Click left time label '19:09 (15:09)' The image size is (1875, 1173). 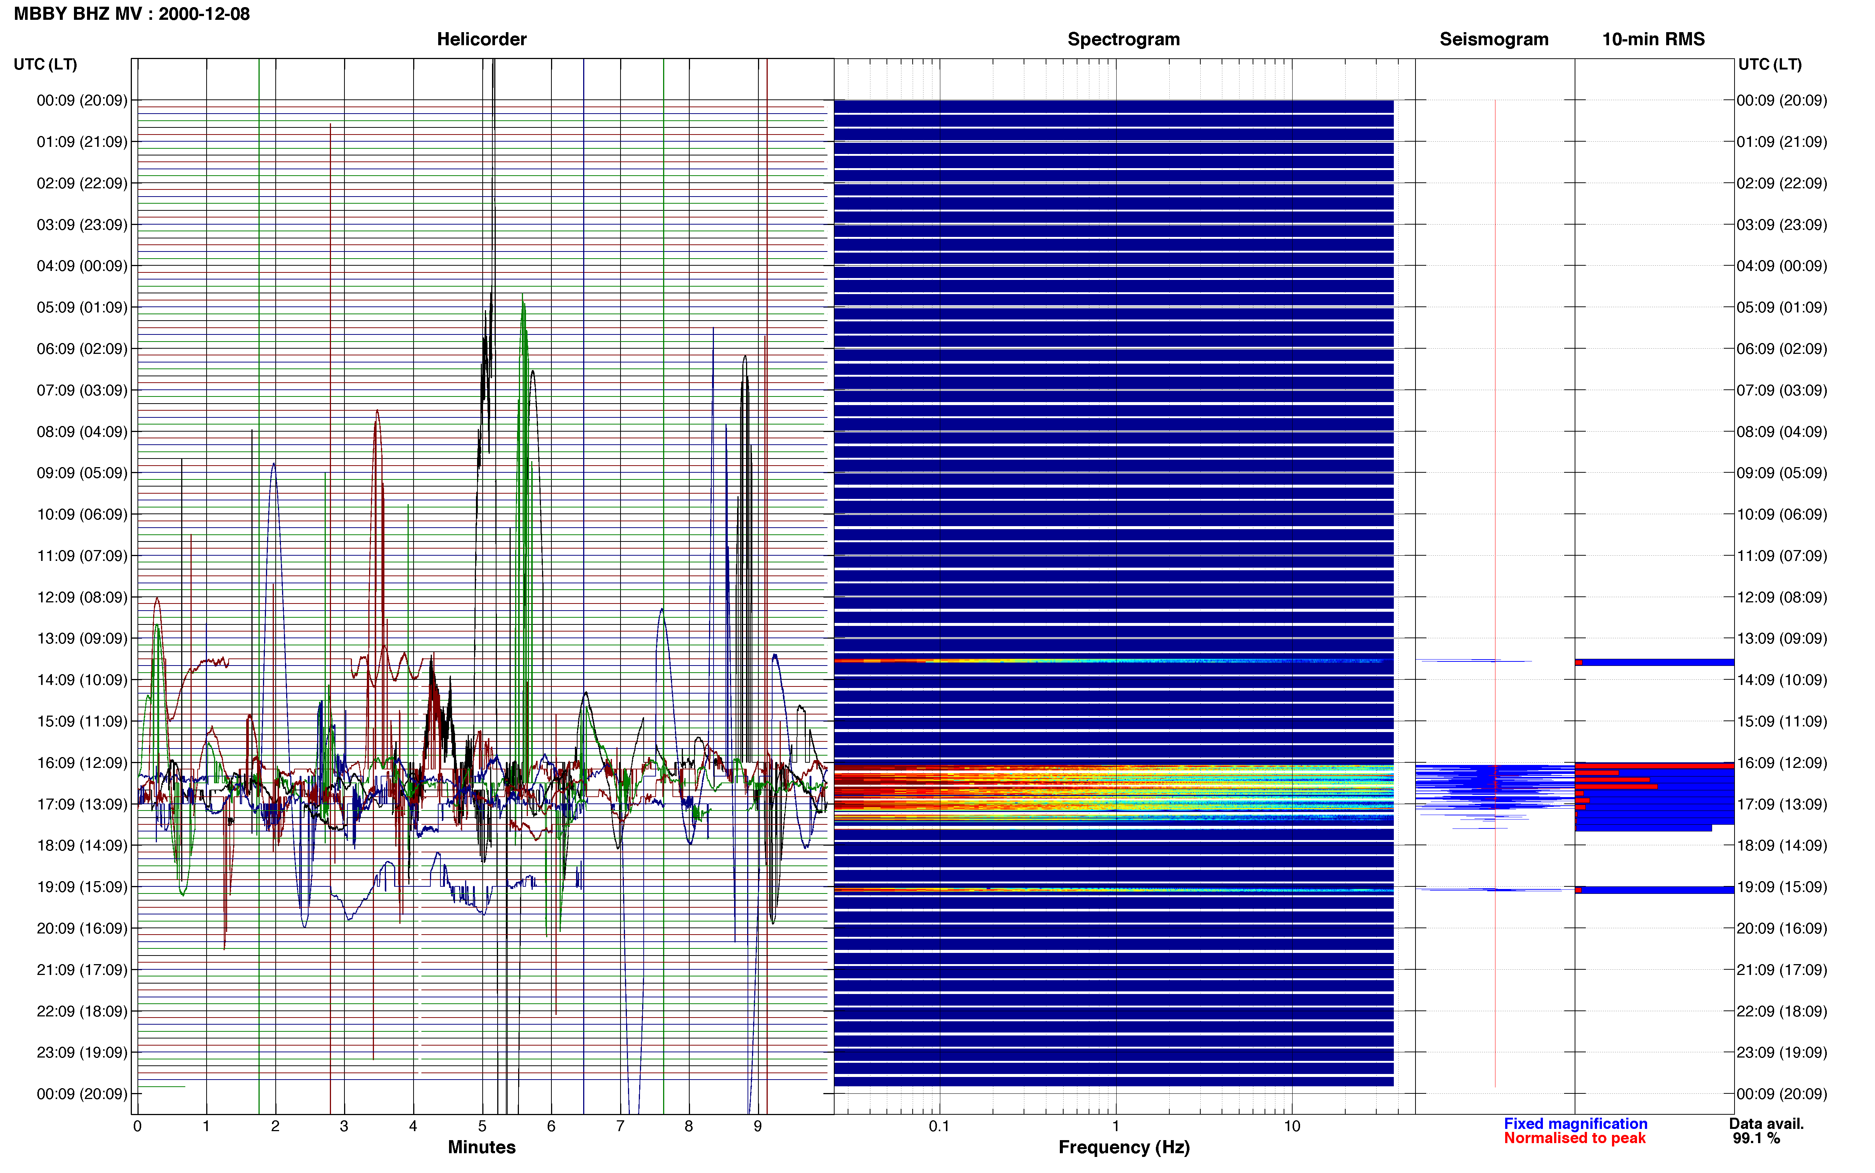[82, 887]
